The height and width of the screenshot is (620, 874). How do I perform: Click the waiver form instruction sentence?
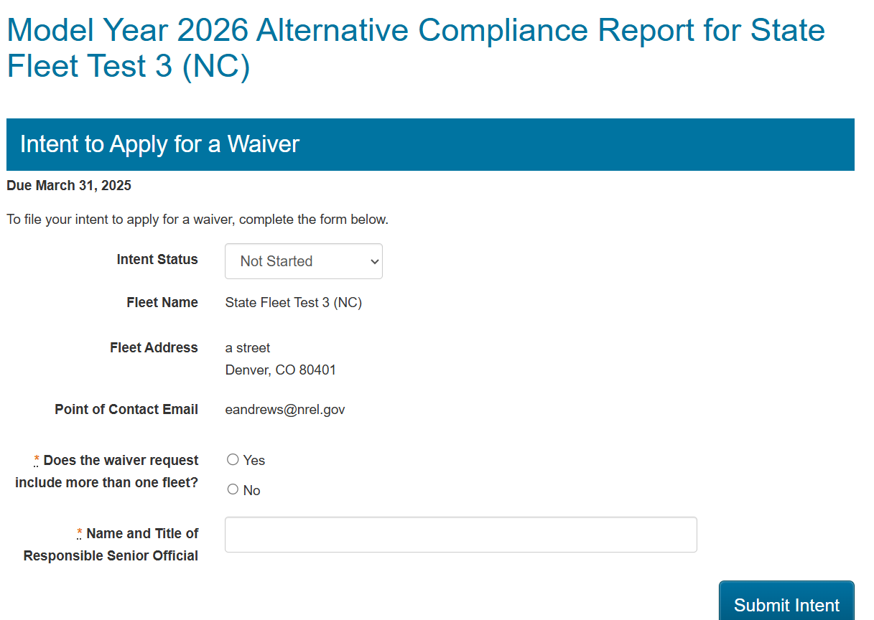tap(197, 220)
